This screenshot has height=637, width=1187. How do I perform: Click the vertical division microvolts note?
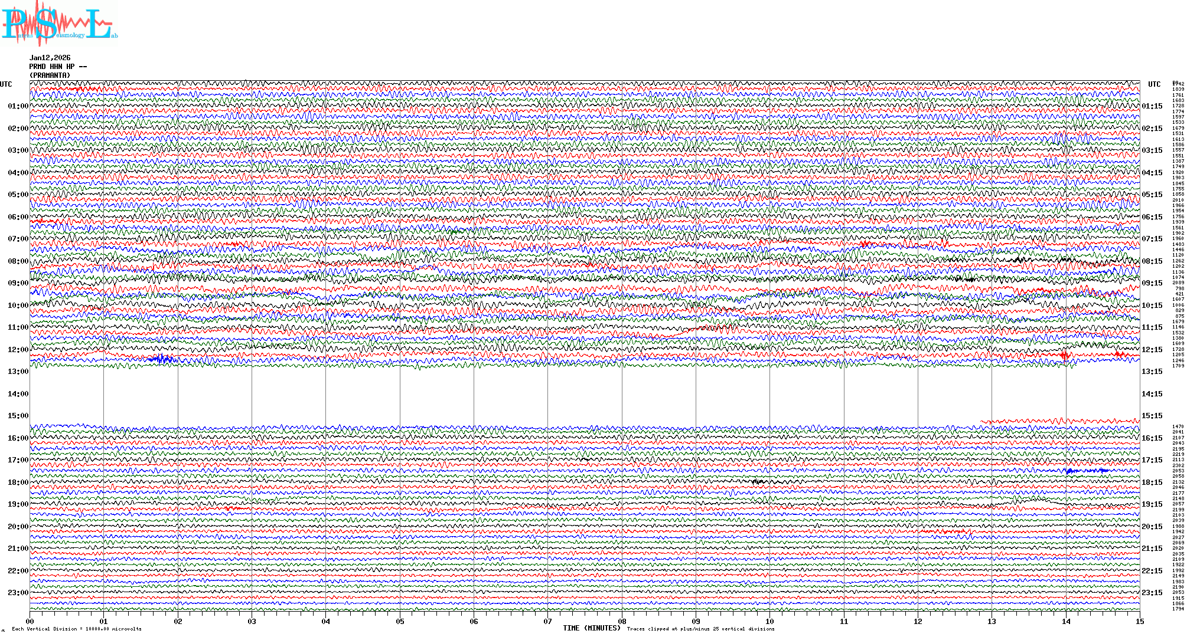(x=77, y=629)
